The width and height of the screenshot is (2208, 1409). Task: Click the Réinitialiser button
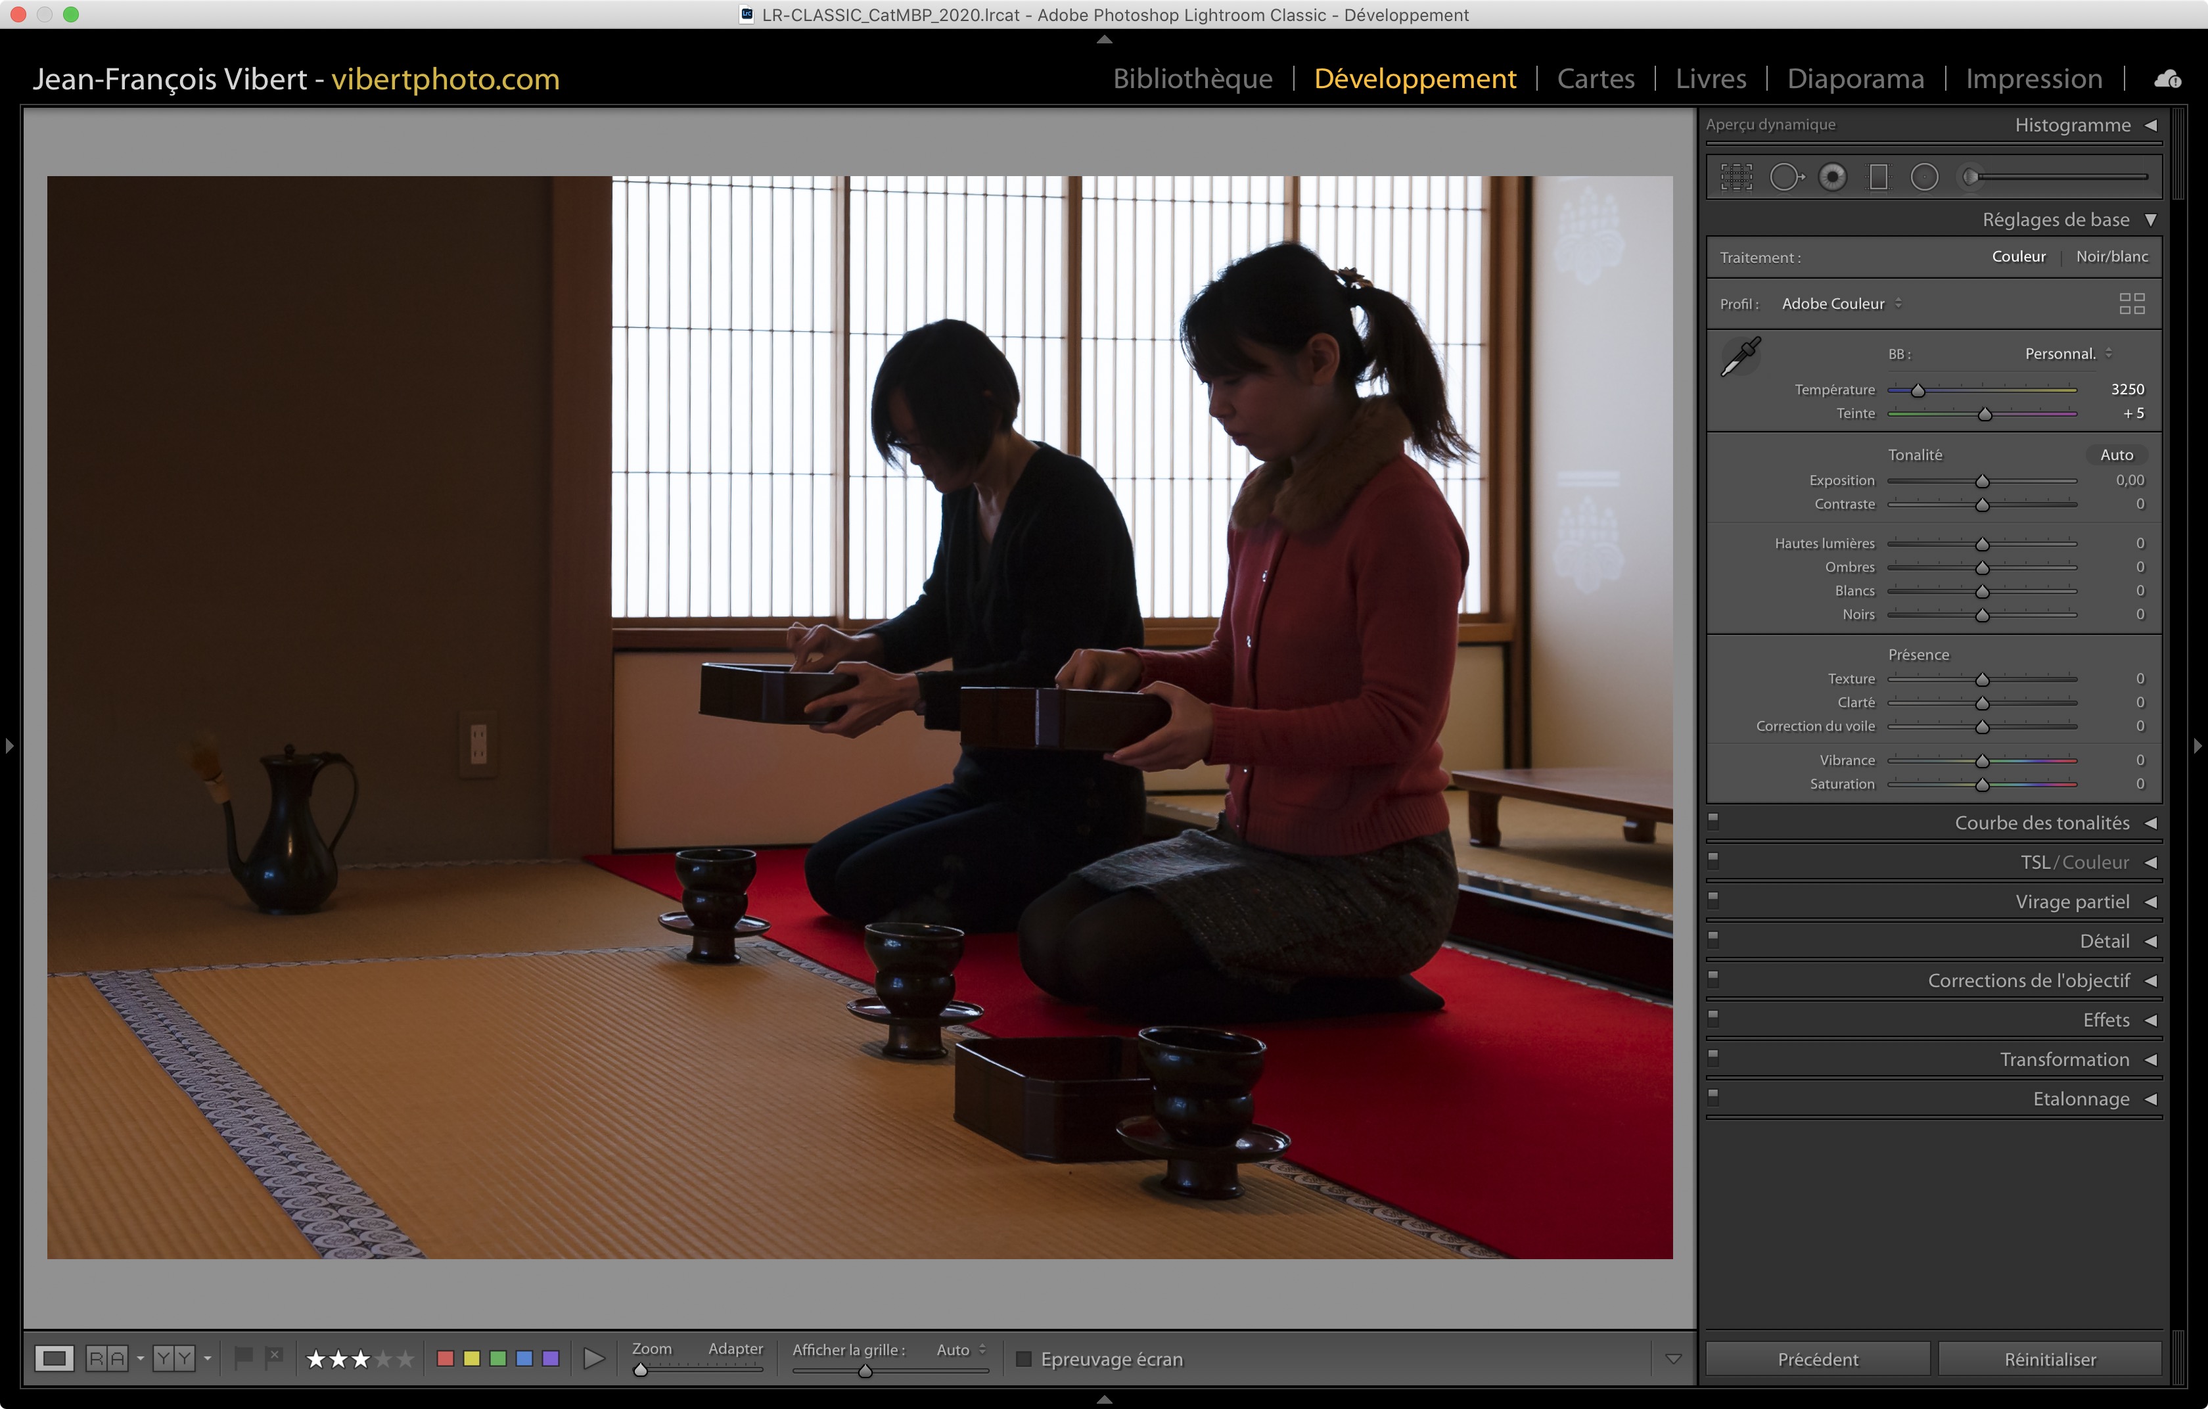click(2050, 1358)
